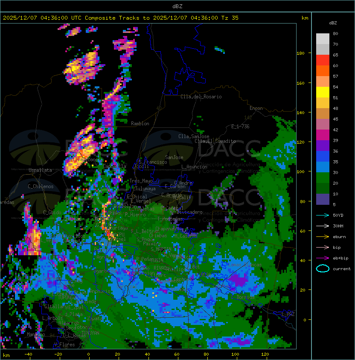Click the Manzano map label

click(36, 334)
